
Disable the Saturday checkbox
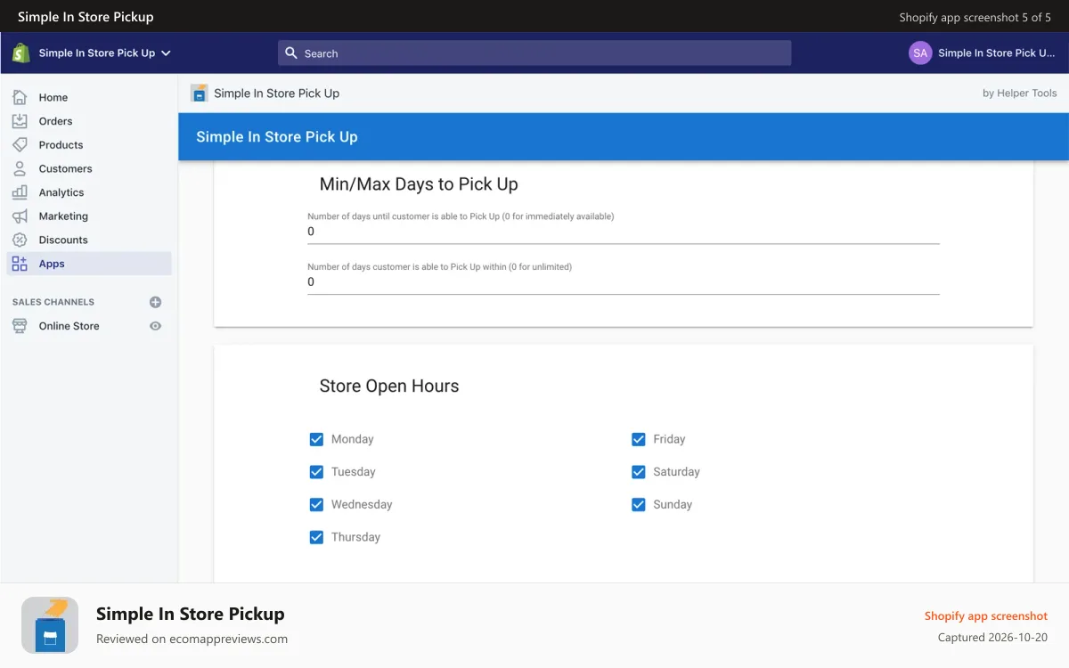click(x=638, y=472)
